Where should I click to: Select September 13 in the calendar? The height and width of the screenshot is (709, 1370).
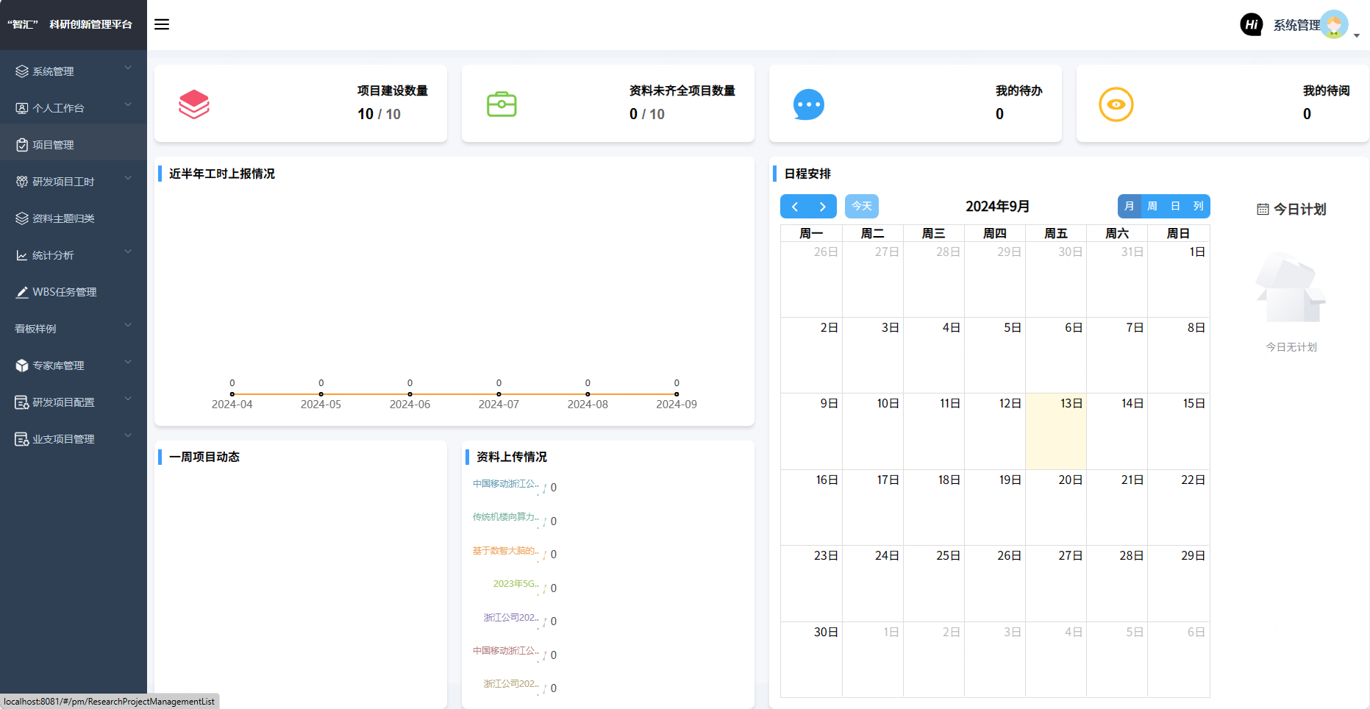pos(1056,432)
